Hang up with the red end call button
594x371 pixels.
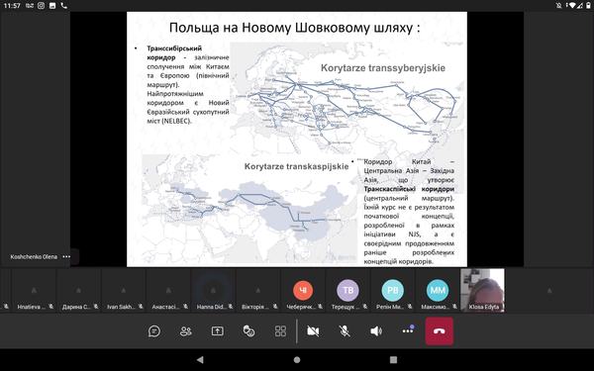(x=439, y=331)
